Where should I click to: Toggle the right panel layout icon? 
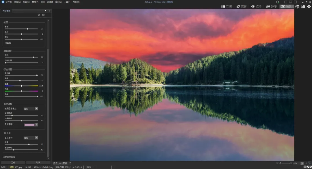(x=295, y=2)
